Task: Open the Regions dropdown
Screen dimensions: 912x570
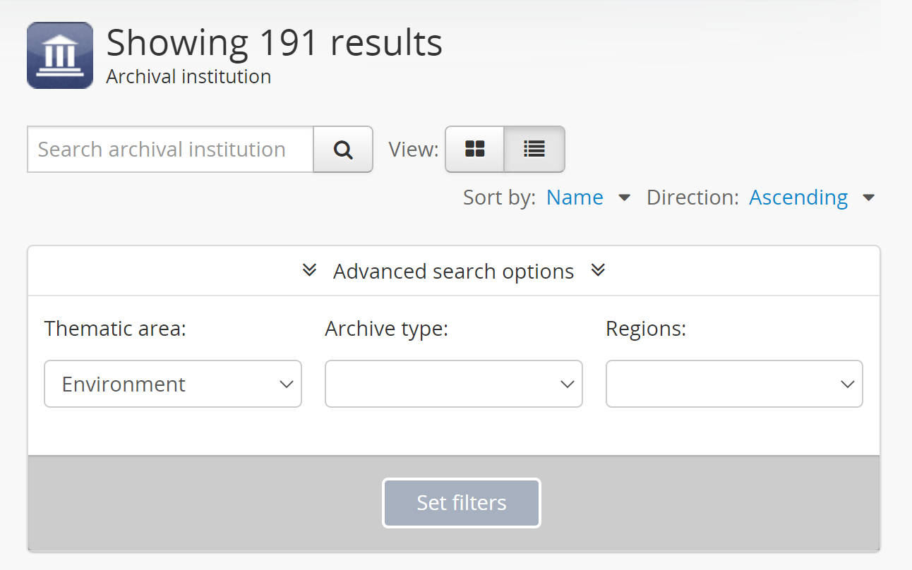Action: coord(734,384)
